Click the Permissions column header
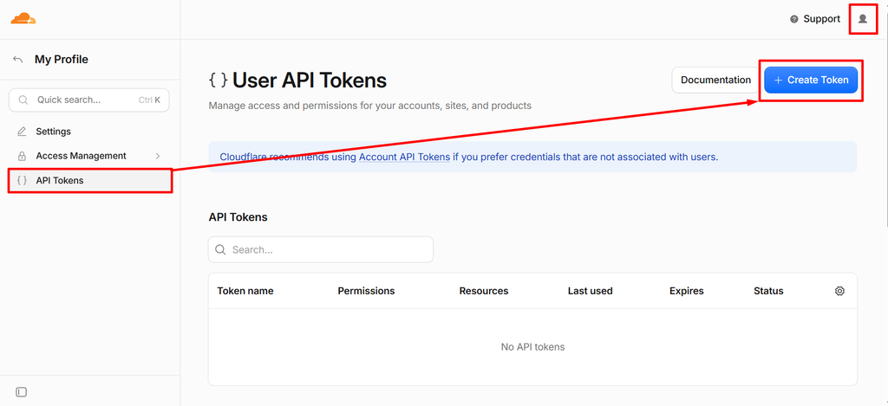Screen dimensions: 888x406 (366, 291)
